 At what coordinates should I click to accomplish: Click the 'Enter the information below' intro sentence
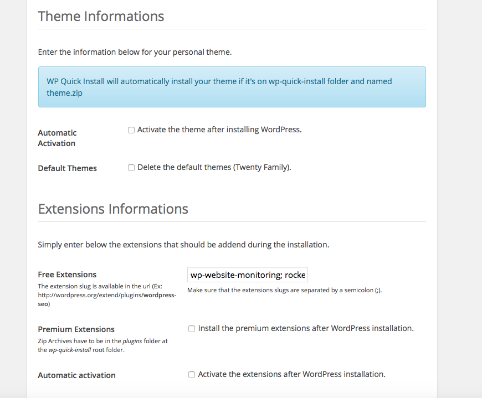tap(135, 52)
